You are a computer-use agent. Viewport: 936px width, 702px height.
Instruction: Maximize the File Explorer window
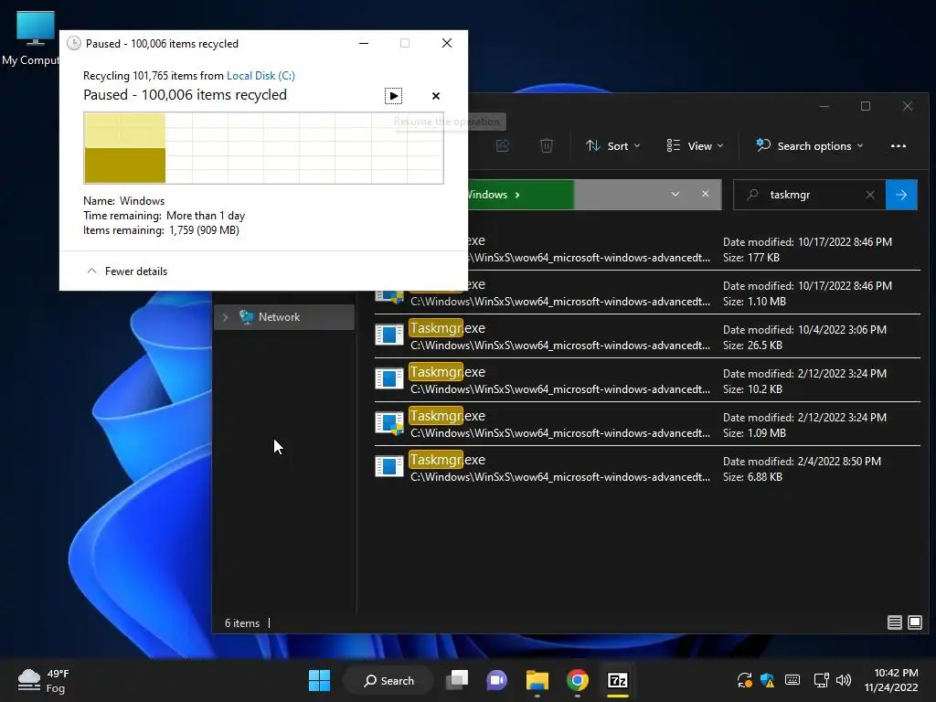tap(866, 106)
